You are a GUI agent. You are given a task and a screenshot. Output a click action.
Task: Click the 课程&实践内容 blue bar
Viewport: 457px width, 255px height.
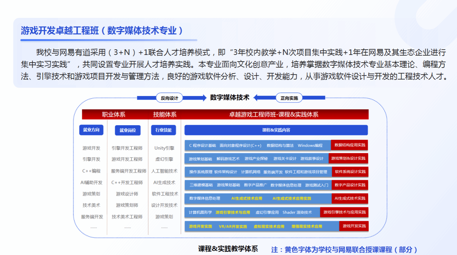click(276, 130)
